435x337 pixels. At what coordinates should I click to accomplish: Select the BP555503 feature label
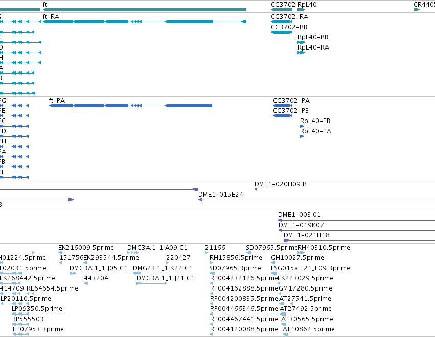28,319
